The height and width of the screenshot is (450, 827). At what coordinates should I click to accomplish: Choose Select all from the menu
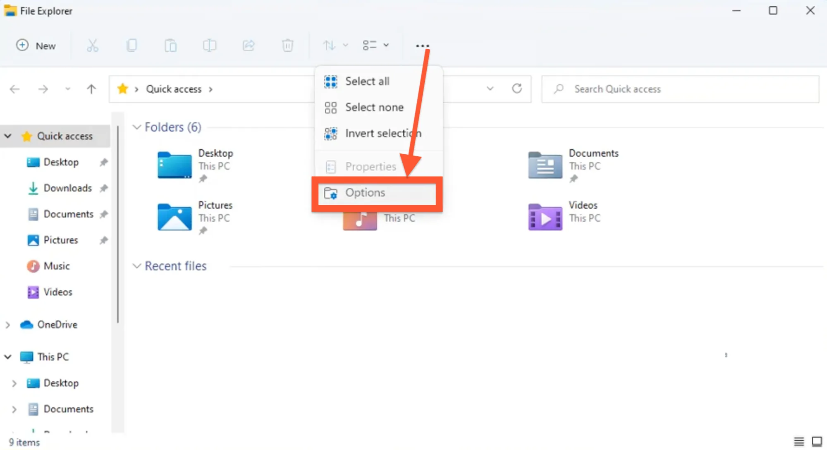click(x=367, y=81)
